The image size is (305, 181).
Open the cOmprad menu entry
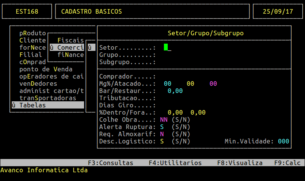(x=32, y=62)
